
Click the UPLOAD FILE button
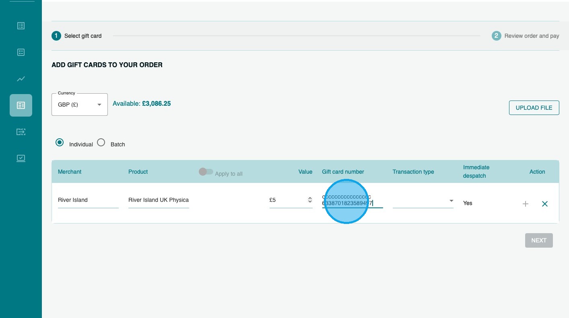pos(534,108)
